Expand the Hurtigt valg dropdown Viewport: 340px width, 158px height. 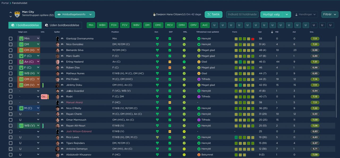[x=275, y=15]
